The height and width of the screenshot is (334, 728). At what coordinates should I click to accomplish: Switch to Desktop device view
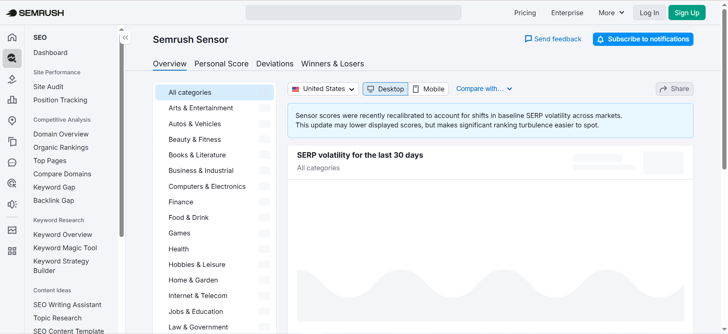point(385,89)
